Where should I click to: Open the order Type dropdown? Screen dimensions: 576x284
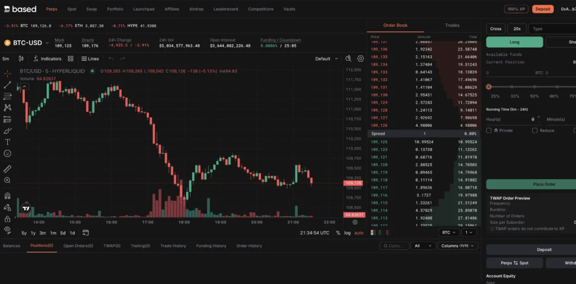(552, 29)
